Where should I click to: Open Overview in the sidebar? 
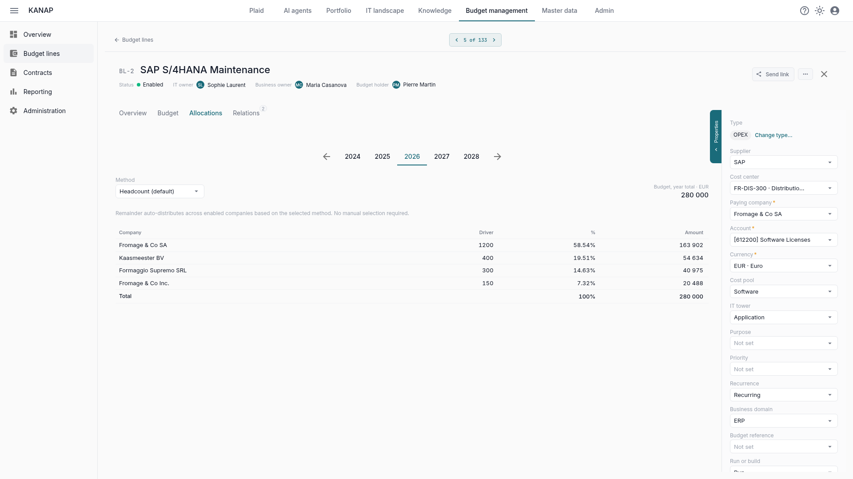(x=48, y=35)
